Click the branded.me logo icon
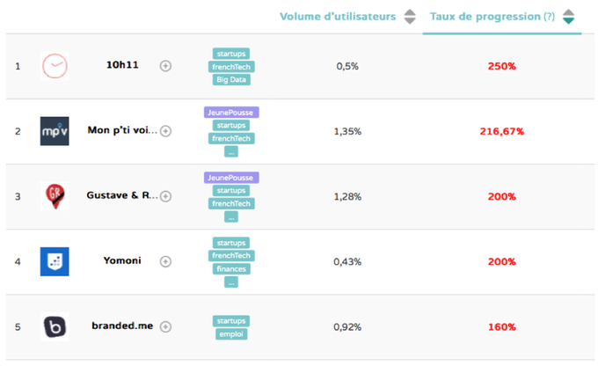The width and height of the screenshot is (598, 366). pos(55,326)
